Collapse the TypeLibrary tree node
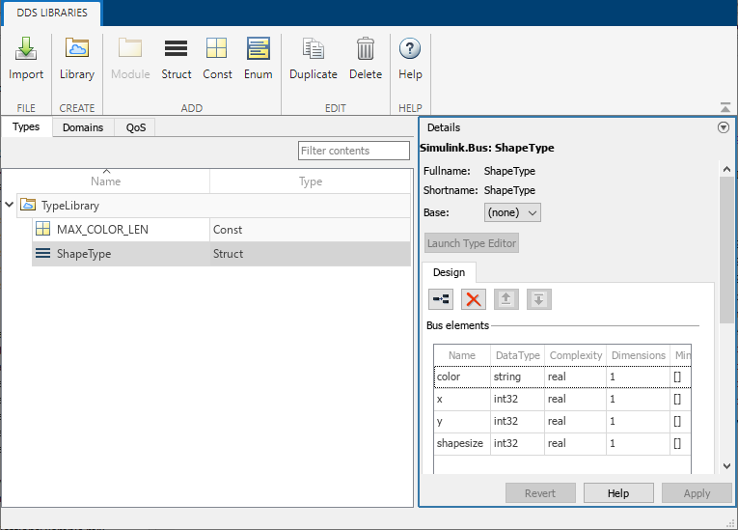The image size is (738, 530). click(x=10, y=205)
